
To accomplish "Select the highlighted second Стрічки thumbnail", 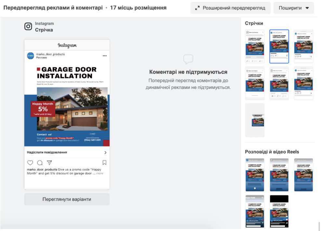I will pos(279,46).
